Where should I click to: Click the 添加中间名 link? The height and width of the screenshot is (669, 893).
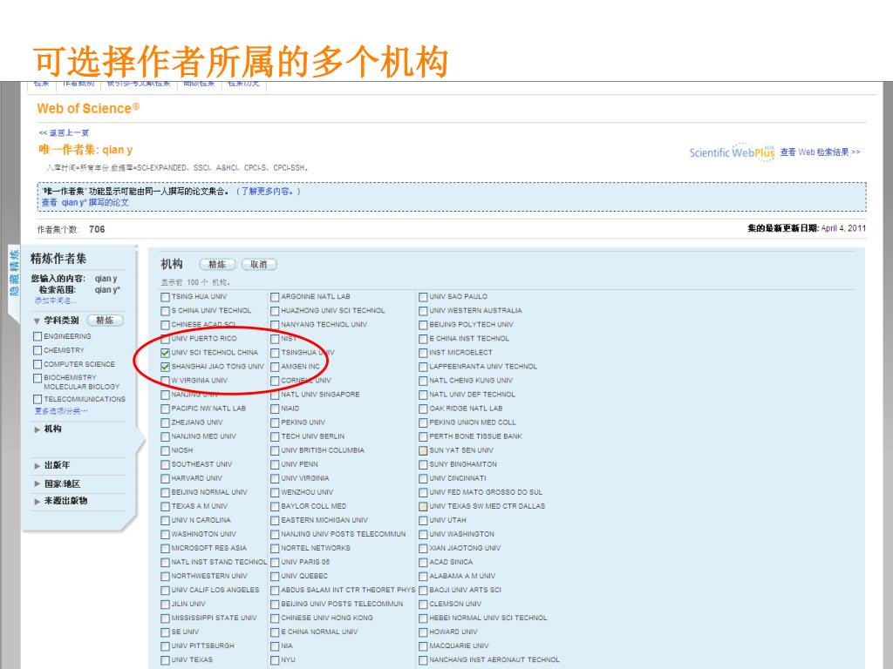pos(56,301)
